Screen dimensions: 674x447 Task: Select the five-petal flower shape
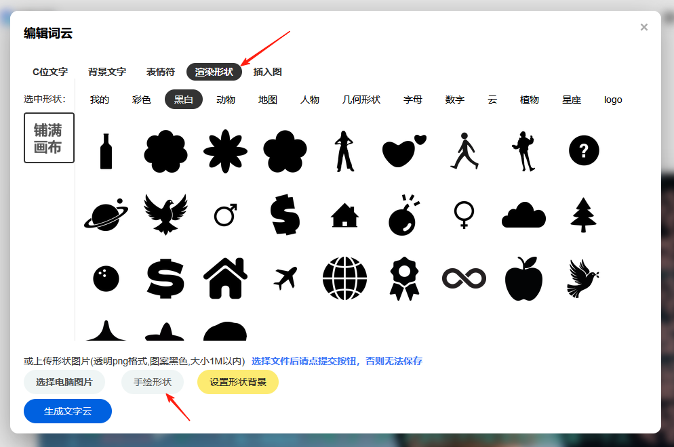click(285, 151)
